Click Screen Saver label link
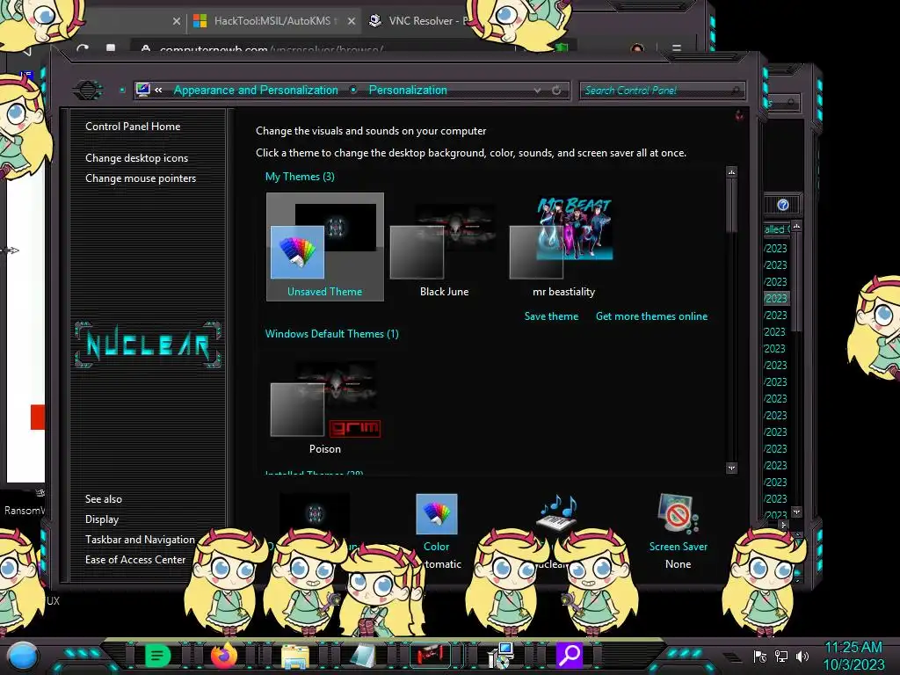This screenshot has height=675, width=900. click(678, 547)
